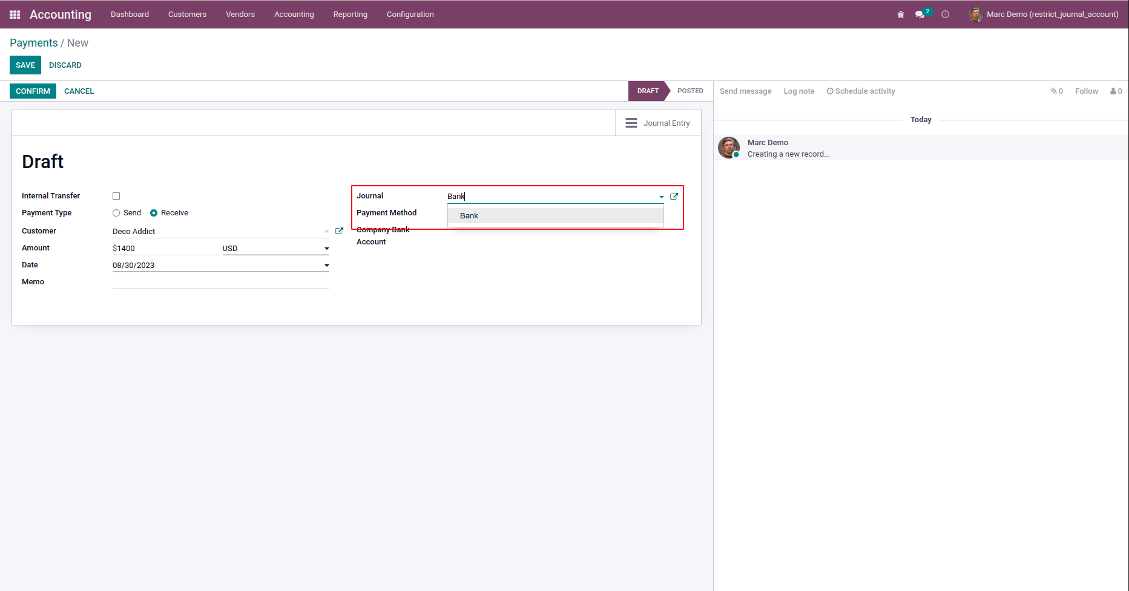Screen dimensions: 1129x591
Task: Expand the USD currency dropdown
Action: pyautogui.click(x=326, y=249)
